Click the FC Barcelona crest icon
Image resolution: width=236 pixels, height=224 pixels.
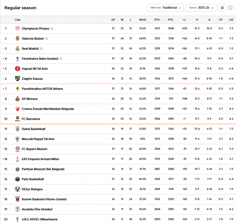pos(17,119)
